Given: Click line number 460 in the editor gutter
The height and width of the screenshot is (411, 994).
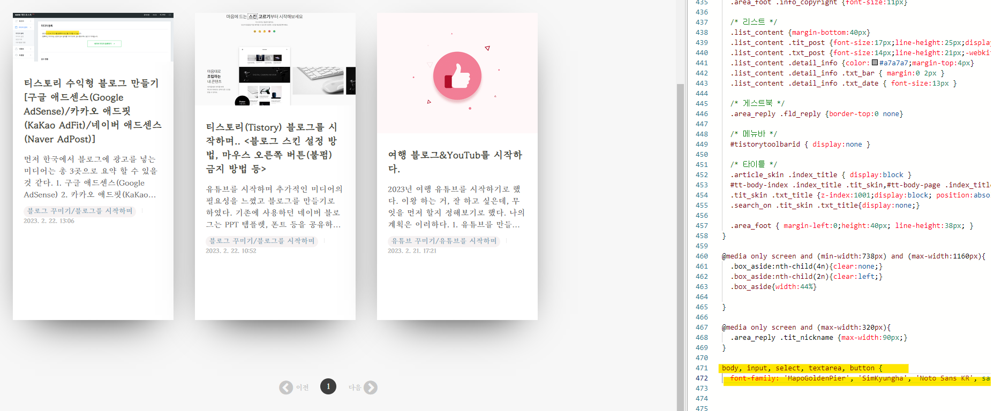Looking at the screenshot, I should [x=702, y=256].
